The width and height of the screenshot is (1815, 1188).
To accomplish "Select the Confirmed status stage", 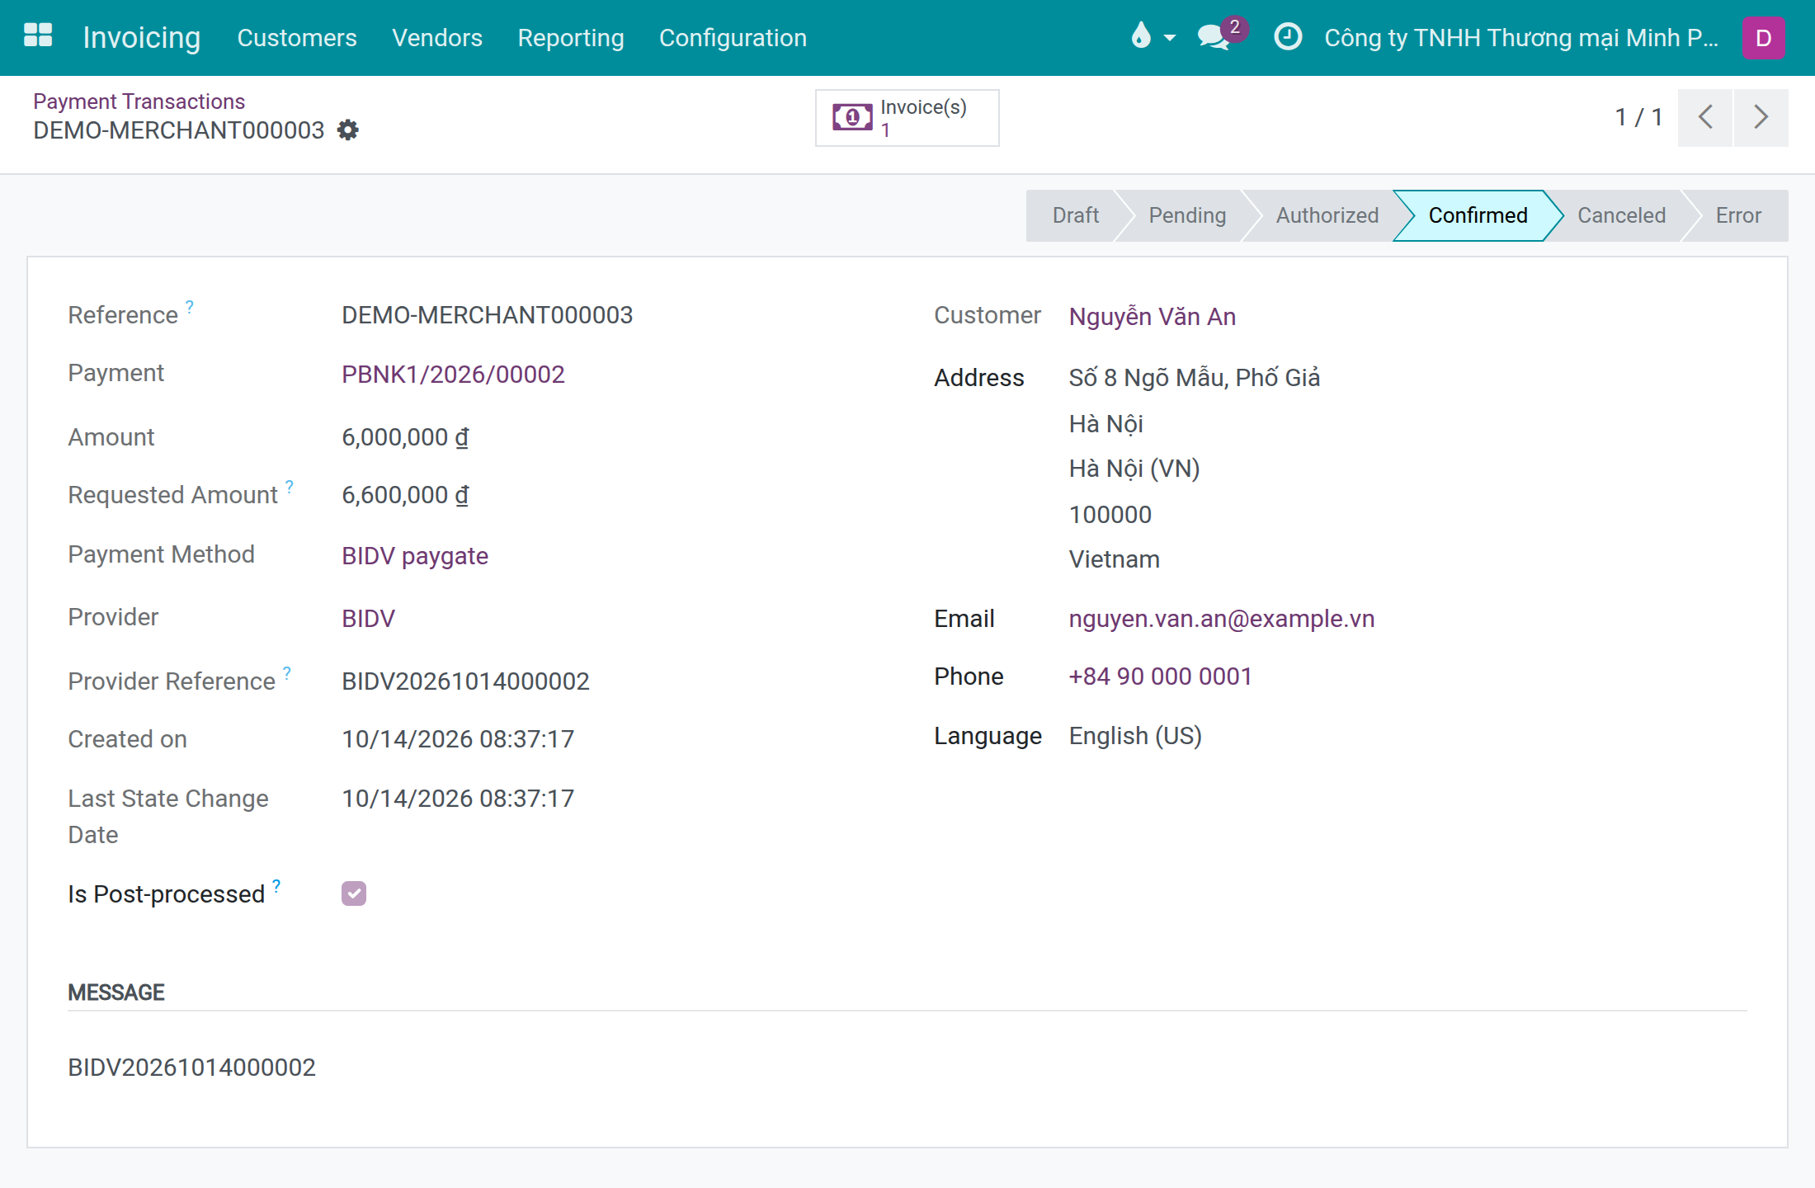I will 1478,215.
